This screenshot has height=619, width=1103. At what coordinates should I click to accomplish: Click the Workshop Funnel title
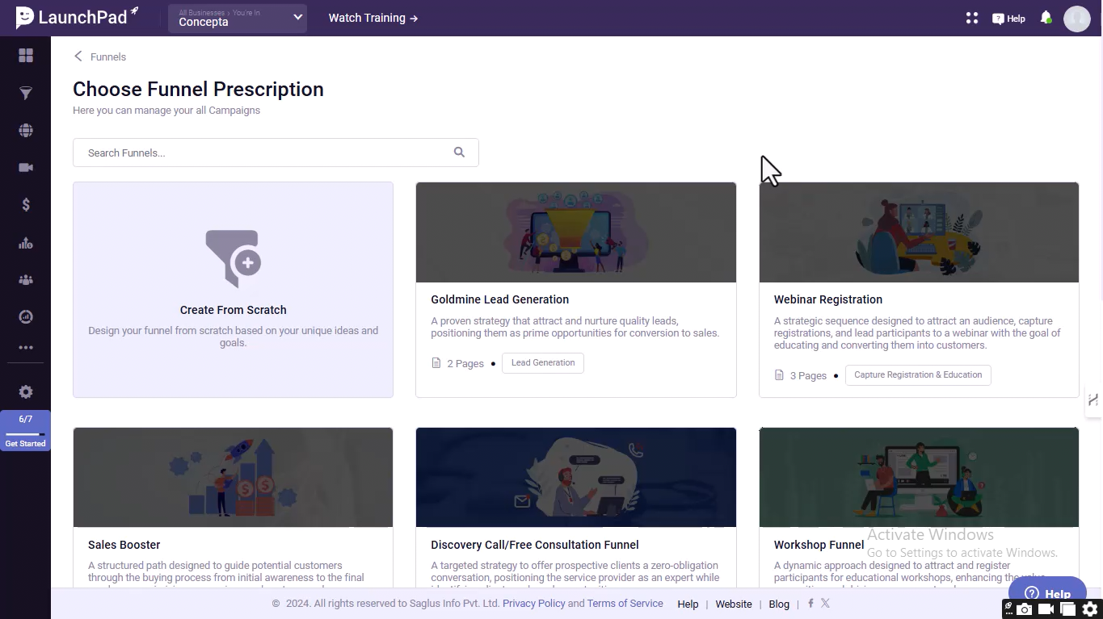point(819,545)
